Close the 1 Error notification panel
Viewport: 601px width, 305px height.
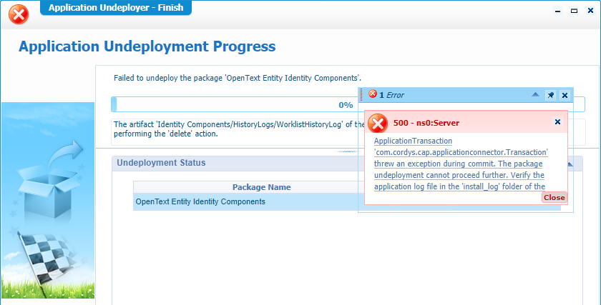pyautogui.click(x=565, y=95)
